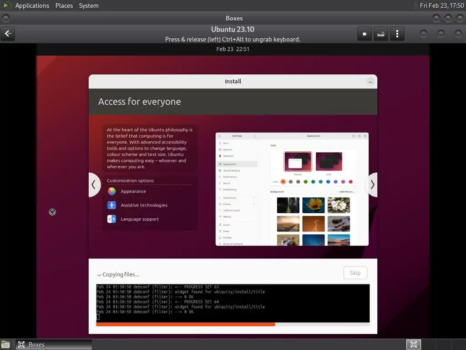Click the Customization options heading
Viewport: 466px width, 350px height.
(131, 180)
